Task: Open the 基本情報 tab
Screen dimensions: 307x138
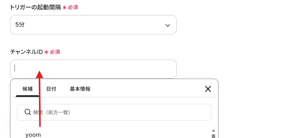Action: pos(80,89)
